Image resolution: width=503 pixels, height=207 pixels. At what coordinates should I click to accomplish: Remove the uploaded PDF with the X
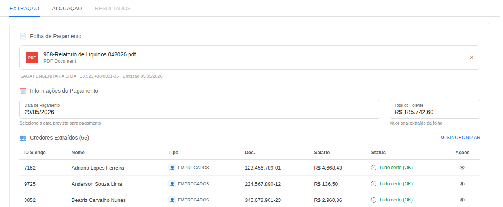471,58
